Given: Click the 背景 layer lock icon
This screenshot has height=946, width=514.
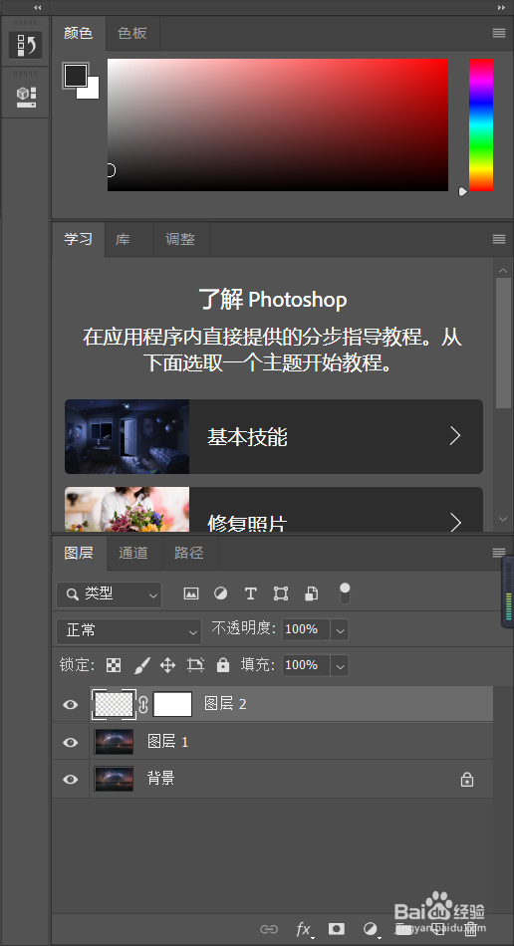Looking at the screenshot, I should coord(467,780).
